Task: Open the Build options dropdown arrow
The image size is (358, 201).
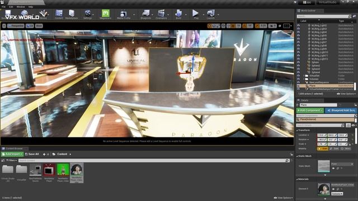Action: tap(185, 15)
